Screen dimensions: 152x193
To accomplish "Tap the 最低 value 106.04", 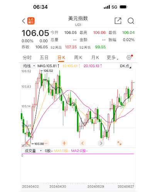I will click(x=128, y=32).
